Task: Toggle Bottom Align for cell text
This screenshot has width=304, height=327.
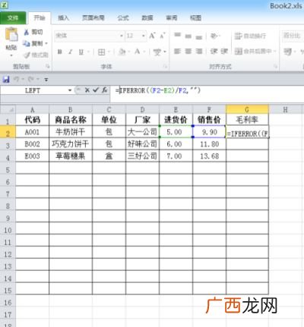Action: click(x=199, y=36)
